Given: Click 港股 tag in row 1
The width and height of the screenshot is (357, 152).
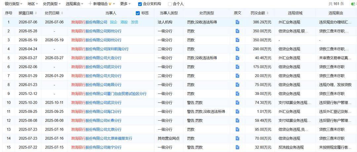Looking at the screenshot, I should (x=124, y=22).
